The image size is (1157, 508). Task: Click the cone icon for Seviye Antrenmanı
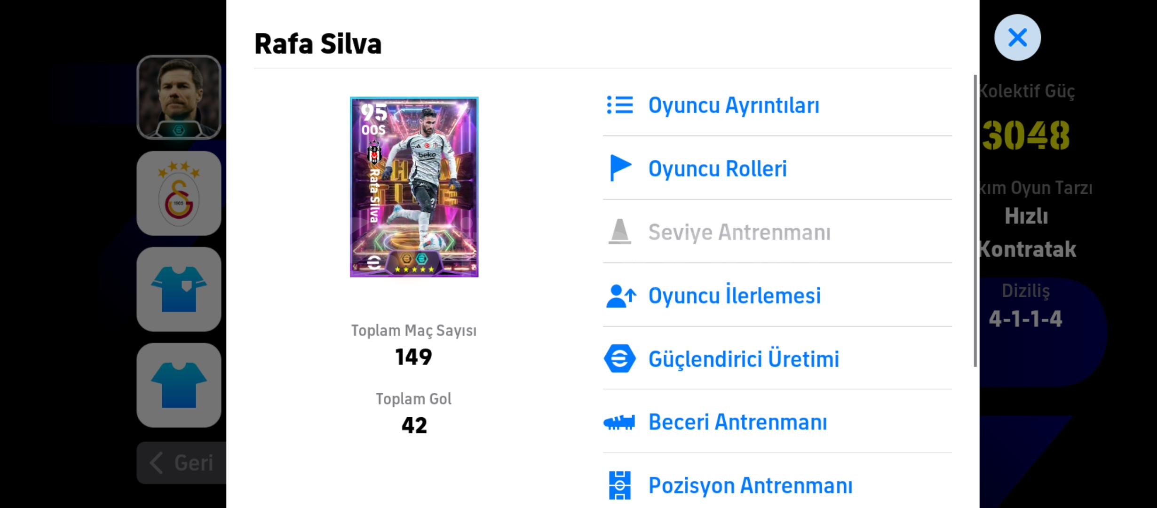coord(619,231)
